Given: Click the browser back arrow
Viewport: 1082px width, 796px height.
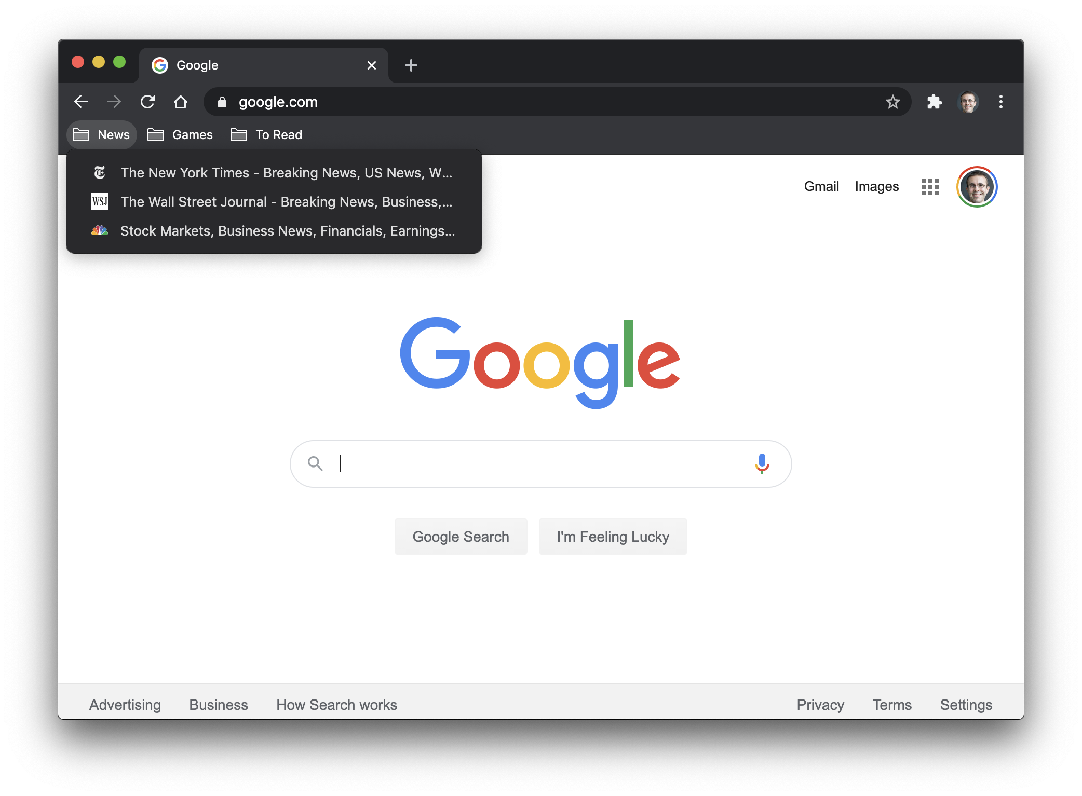Looking at the screenshot, I should pos(80,102).
